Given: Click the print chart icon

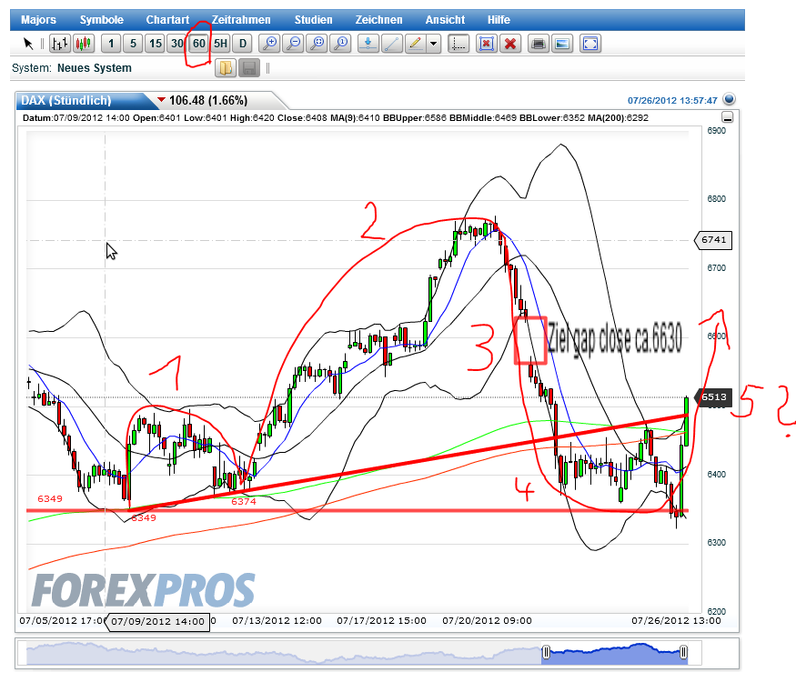Looking at the screenshot, I should [x=538, y=43].
